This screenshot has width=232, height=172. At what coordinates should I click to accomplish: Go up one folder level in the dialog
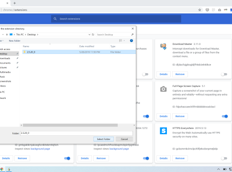click(7, 34)
